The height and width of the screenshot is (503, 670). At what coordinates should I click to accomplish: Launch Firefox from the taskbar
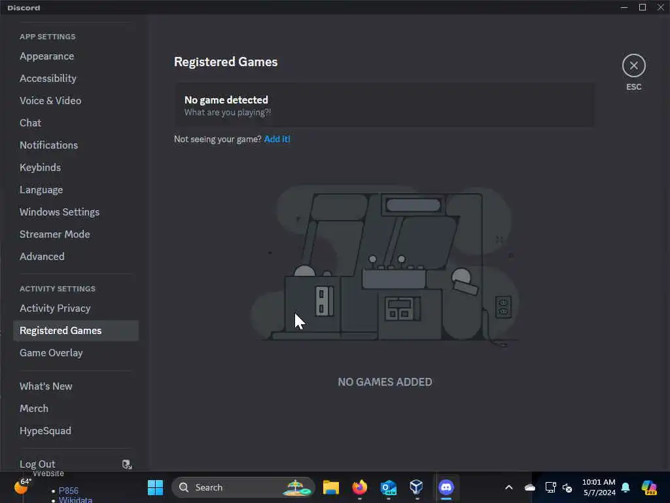coord(360,487)
